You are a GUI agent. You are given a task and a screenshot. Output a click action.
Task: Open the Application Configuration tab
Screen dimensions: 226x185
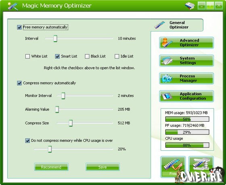186,96
